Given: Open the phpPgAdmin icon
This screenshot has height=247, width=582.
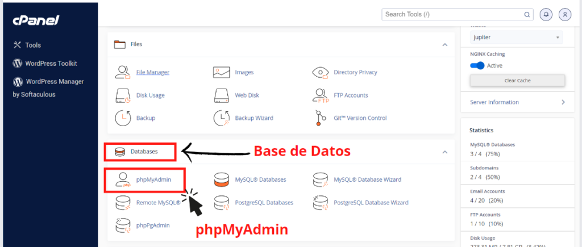Looking at the screenshot, I should 123,225.
